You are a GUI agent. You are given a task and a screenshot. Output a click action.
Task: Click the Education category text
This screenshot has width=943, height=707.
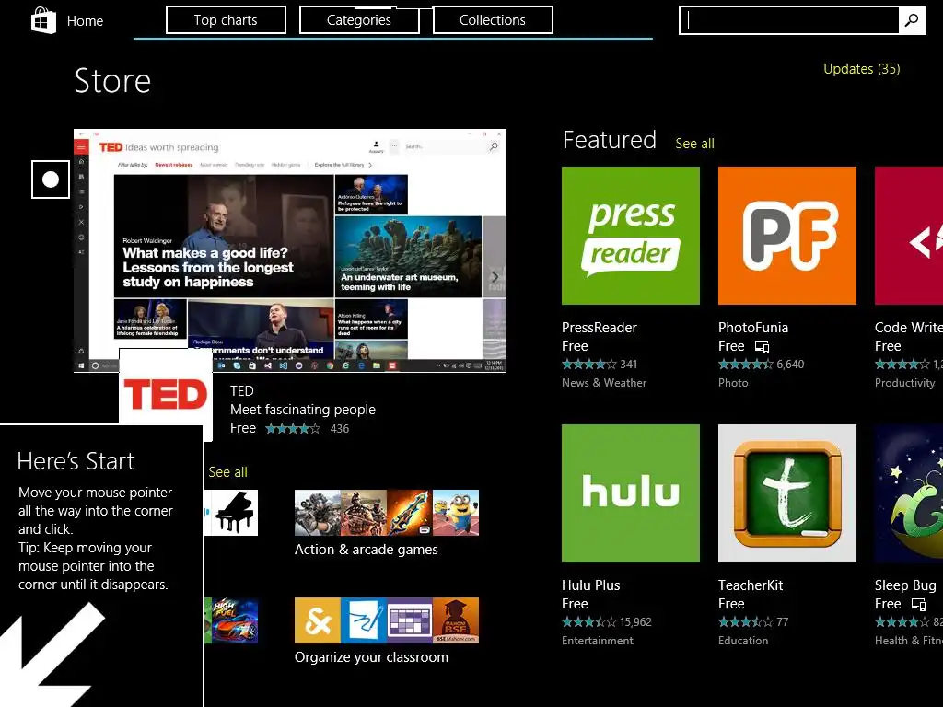point(743,641)
